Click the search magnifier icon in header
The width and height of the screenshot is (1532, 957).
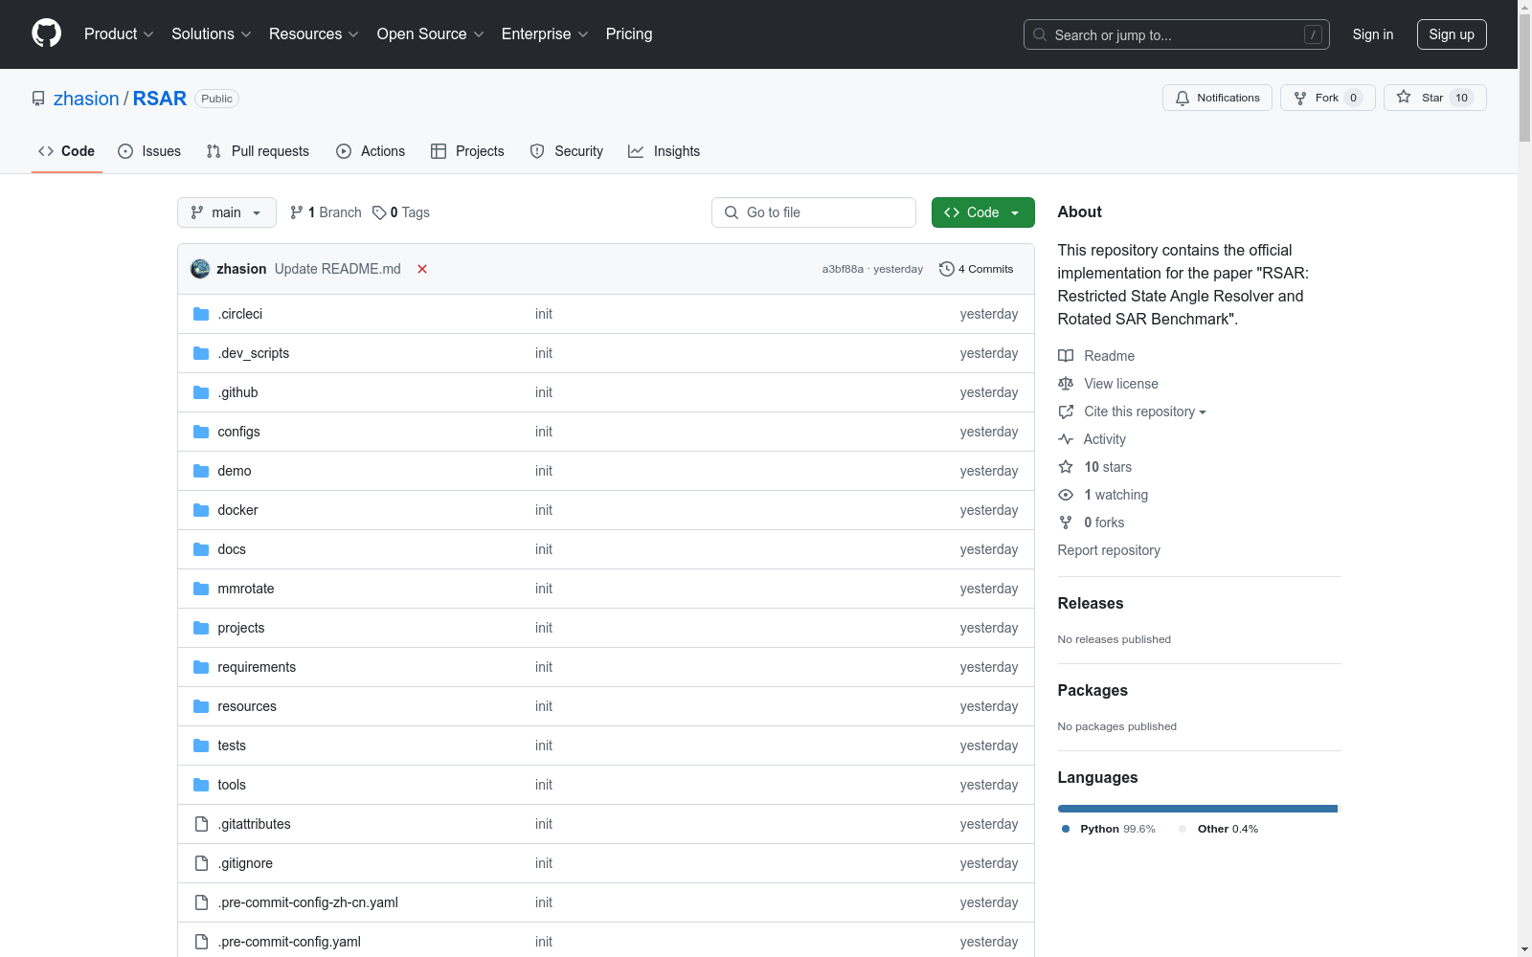click(1040, 34)
